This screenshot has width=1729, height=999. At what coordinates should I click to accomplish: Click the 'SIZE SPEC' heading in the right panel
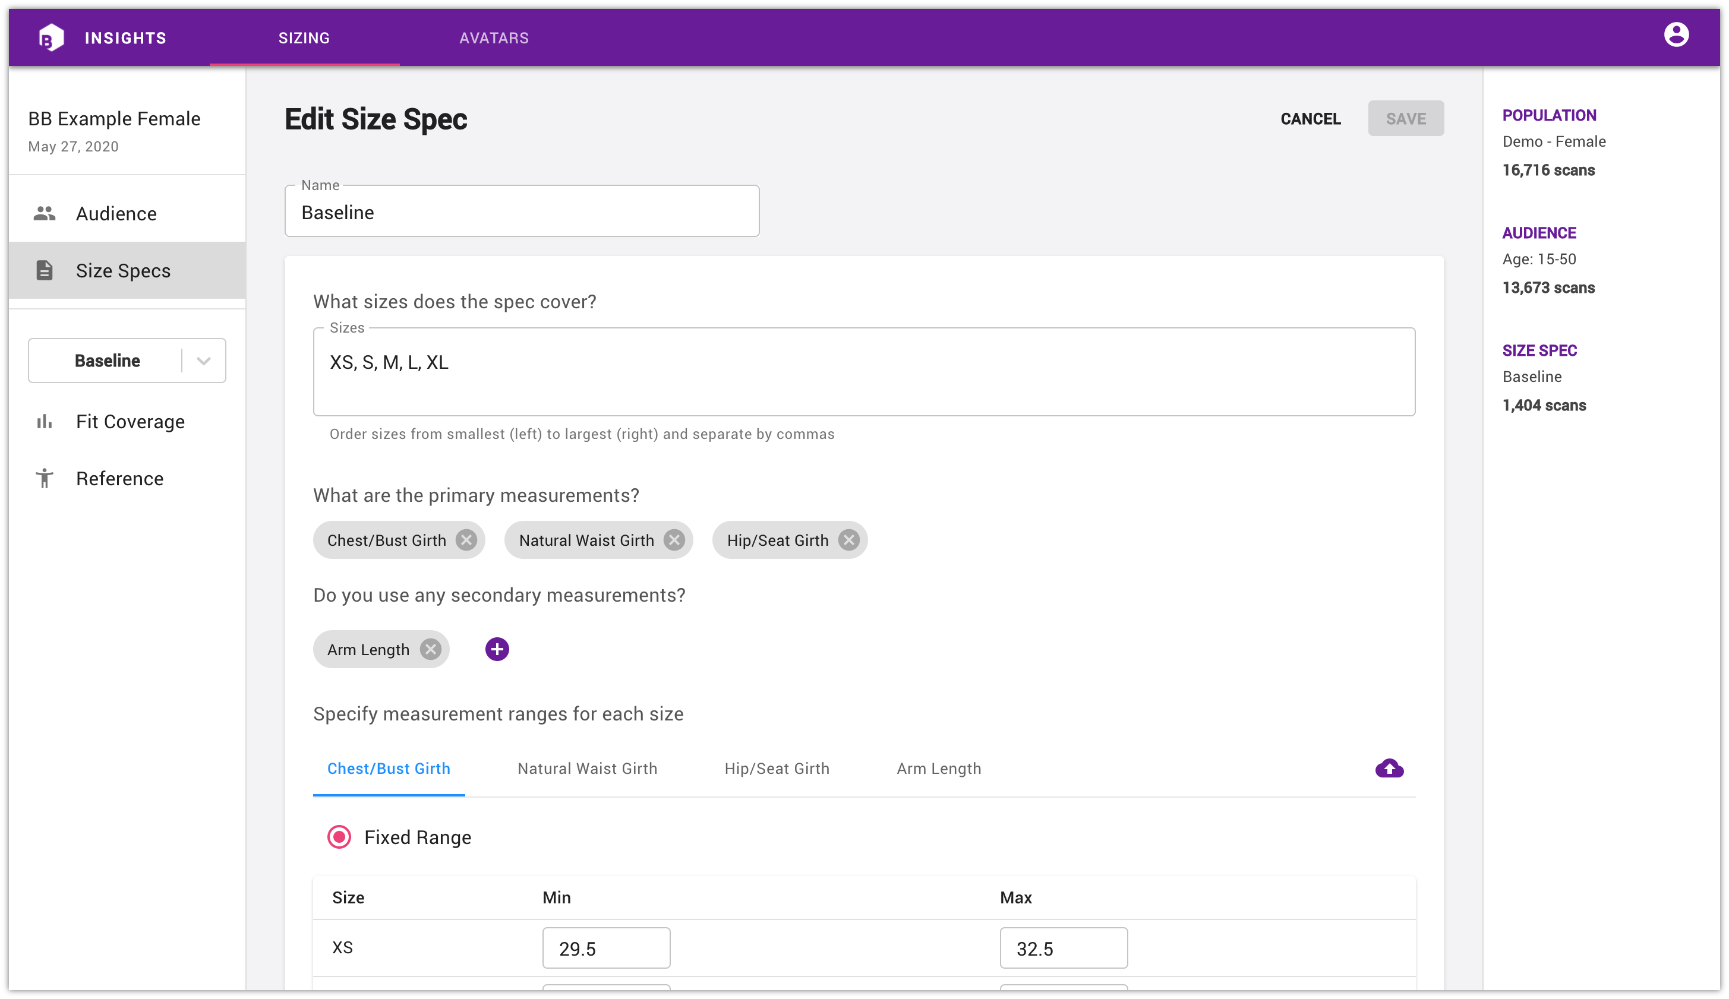(x=1539, y=350)
